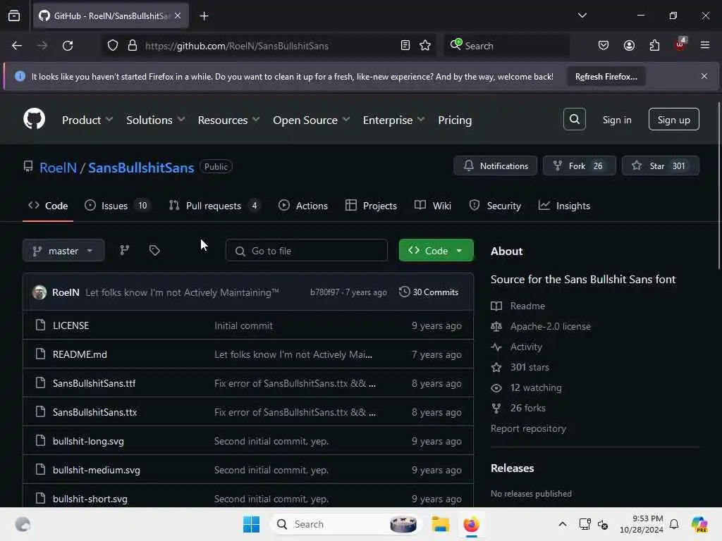
Task: Open the master branch selector dropdown
Action: (x=63, y=251)
